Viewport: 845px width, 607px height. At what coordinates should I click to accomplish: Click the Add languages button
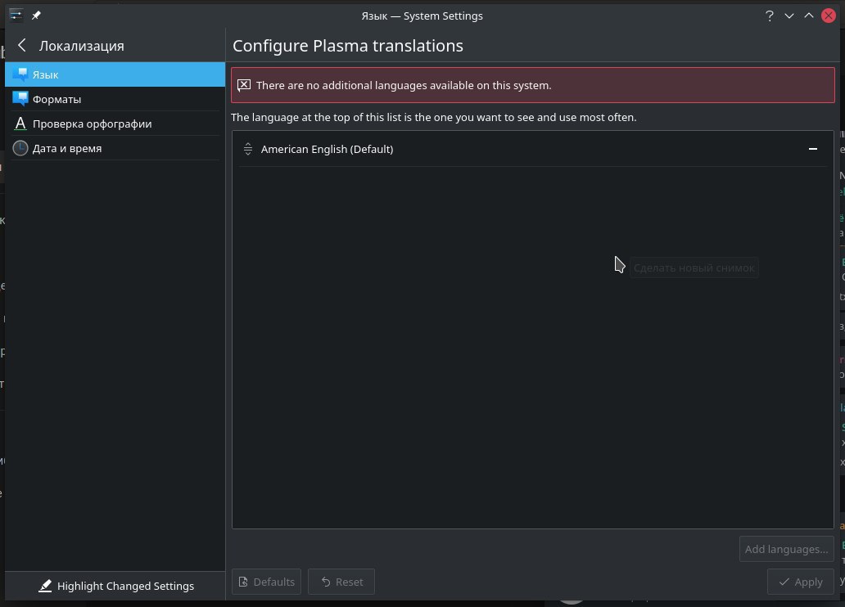pos(786,550)
